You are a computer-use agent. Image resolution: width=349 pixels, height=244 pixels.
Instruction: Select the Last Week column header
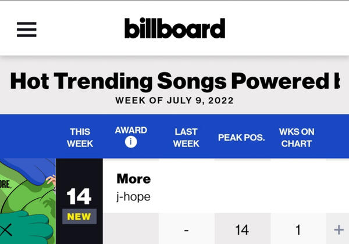point(186,138)
